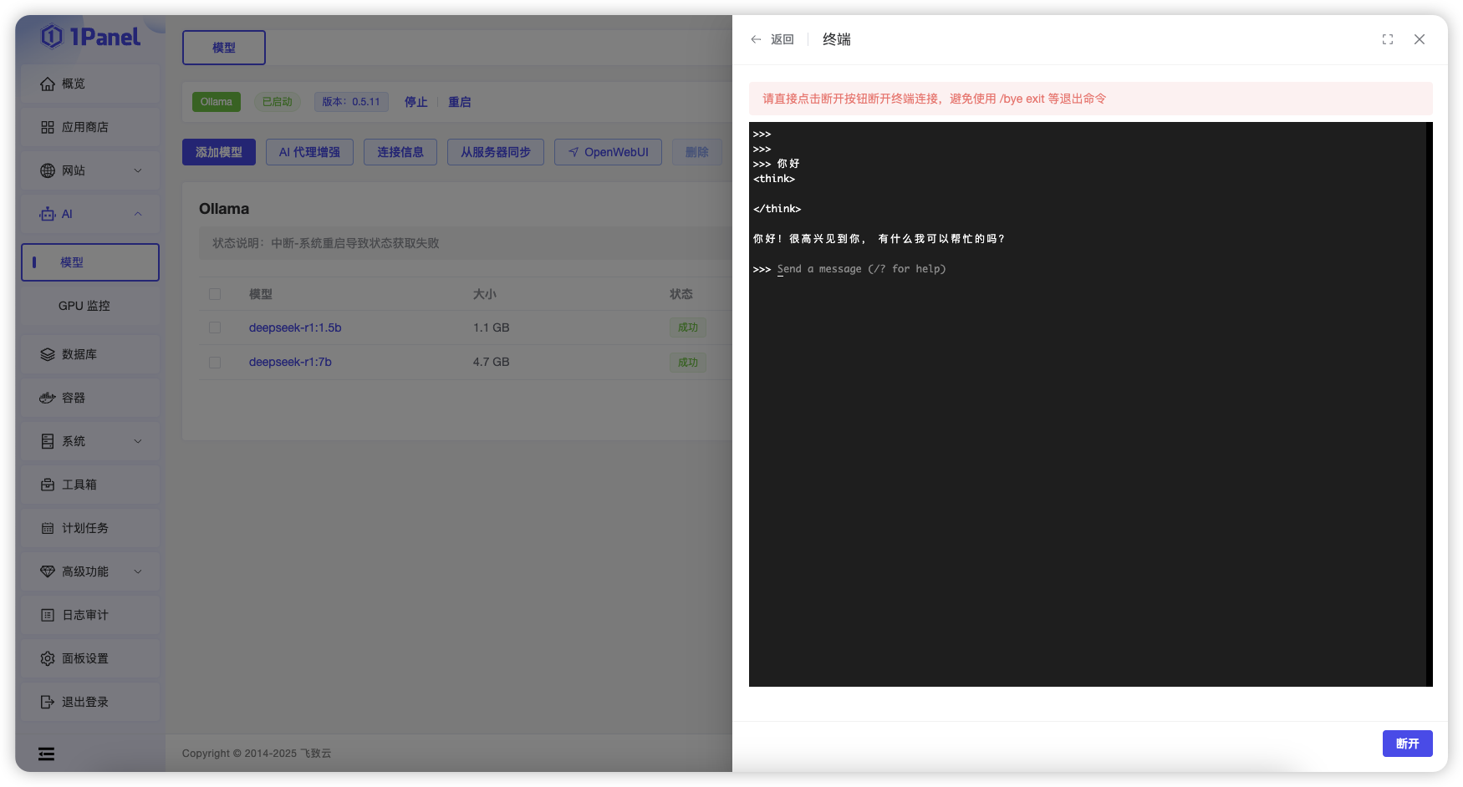Open the 面板设置 gear icon
1463x787 pixels.
[48, 658]
